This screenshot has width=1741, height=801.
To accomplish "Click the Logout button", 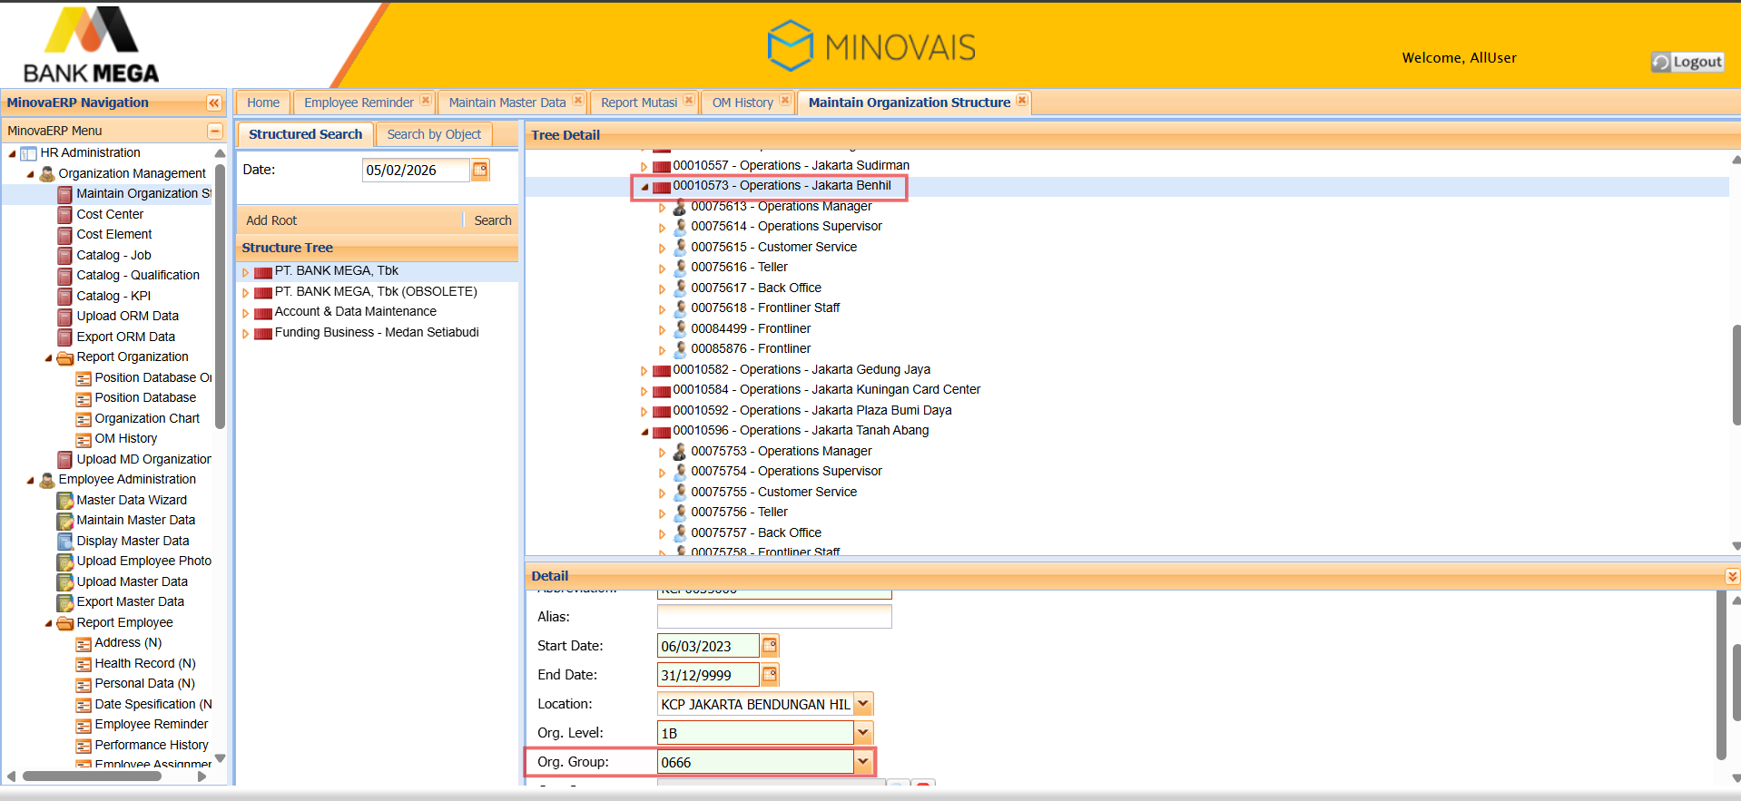I will (x=1687, y=62).
